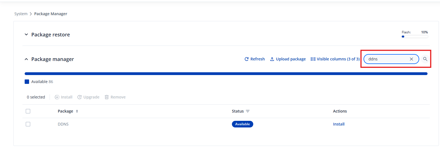The width and height of the screenshot is (440, 168).
Task: Click Package Manager breadcrumb item
Action: tap(51, 14)
